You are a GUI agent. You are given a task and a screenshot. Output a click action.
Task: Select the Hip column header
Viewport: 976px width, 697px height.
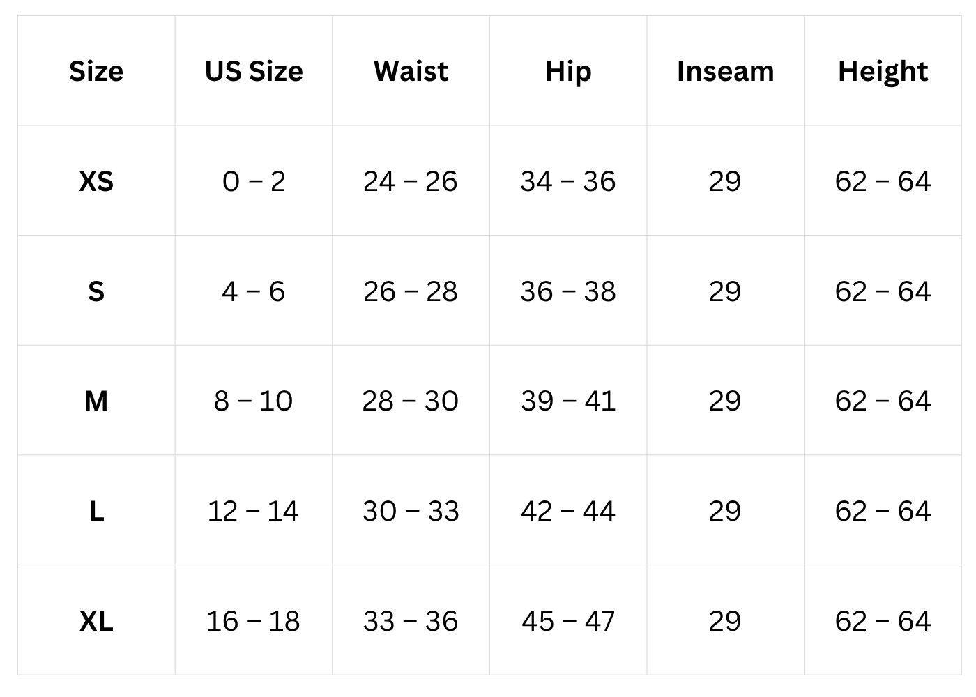tap(568, 71)
